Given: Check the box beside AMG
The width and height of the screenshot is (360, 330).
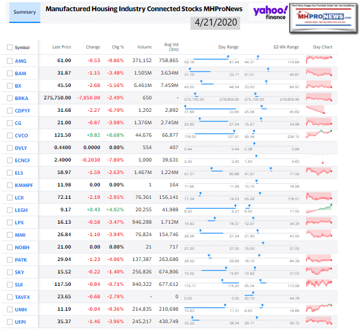Looking at the screenshot, I should pos(10,61).
